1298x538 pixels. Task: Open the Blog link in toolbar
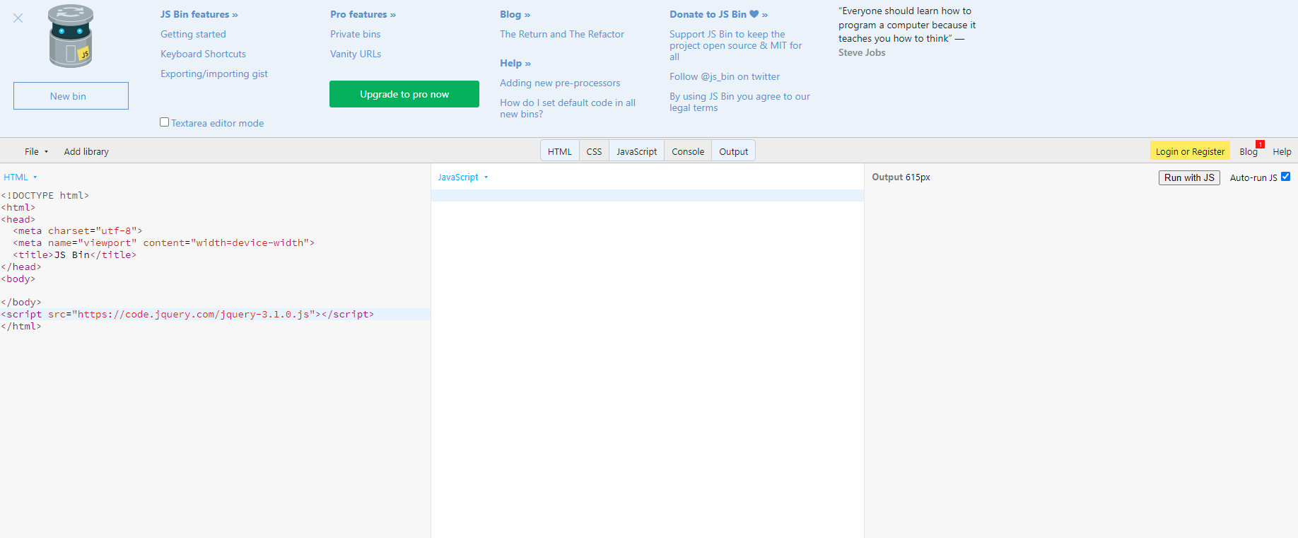click(x=1248, y=152)
